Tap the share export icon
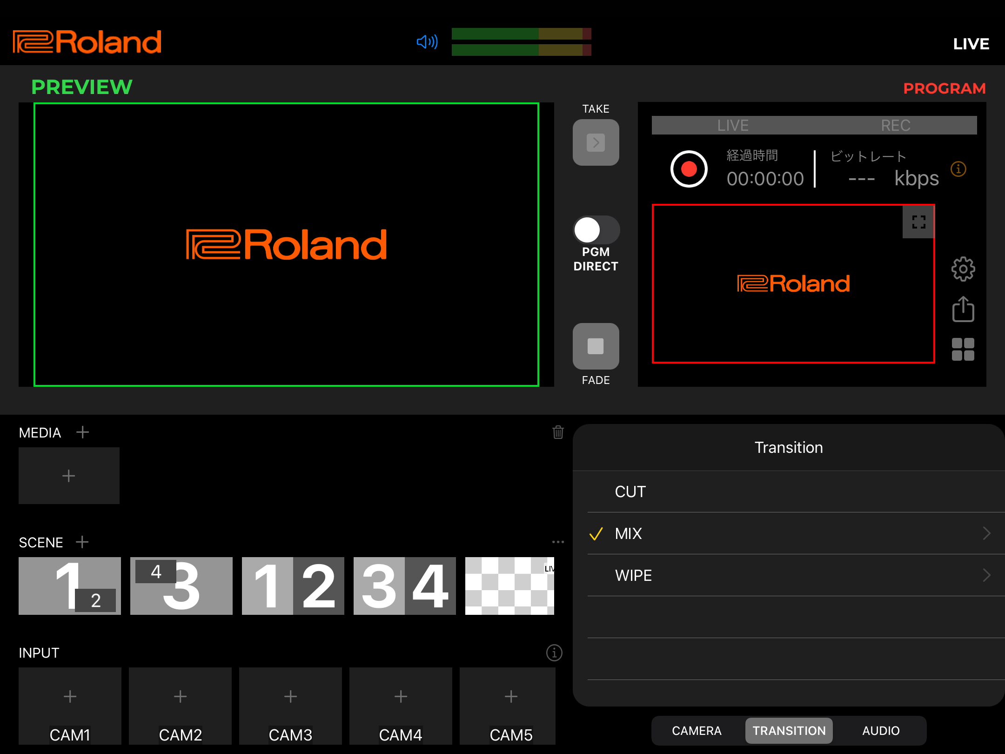This screenshot has width=1005, height=754. point(963,309)
